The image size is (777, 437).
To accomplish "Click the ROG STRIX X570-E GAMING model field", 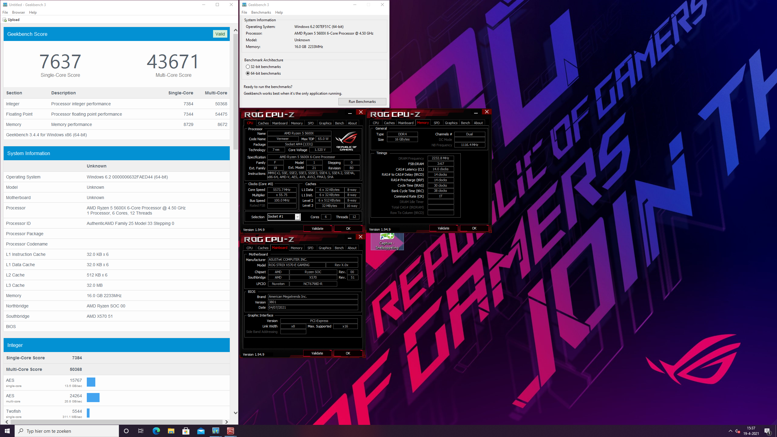I will (297, 265).
